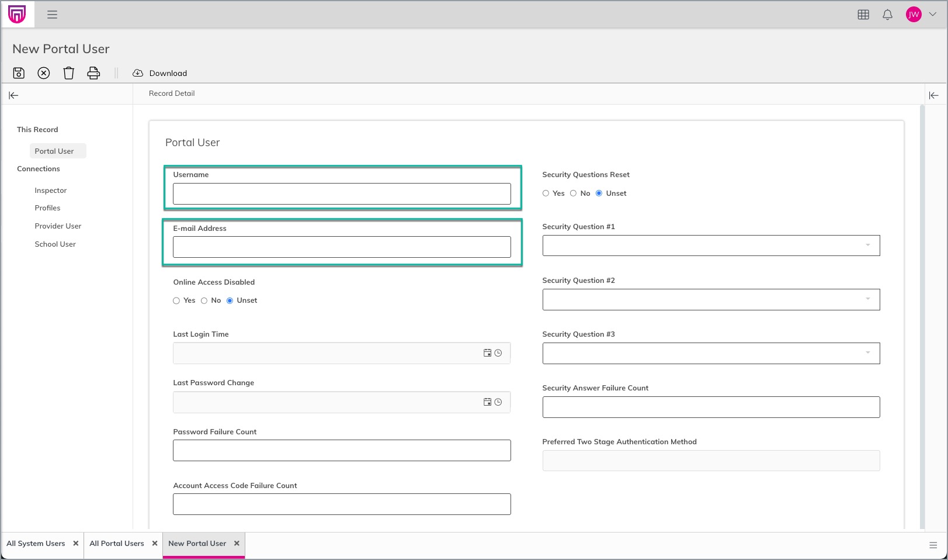Set Online Access Disabled to Unset

coord(230,300)
